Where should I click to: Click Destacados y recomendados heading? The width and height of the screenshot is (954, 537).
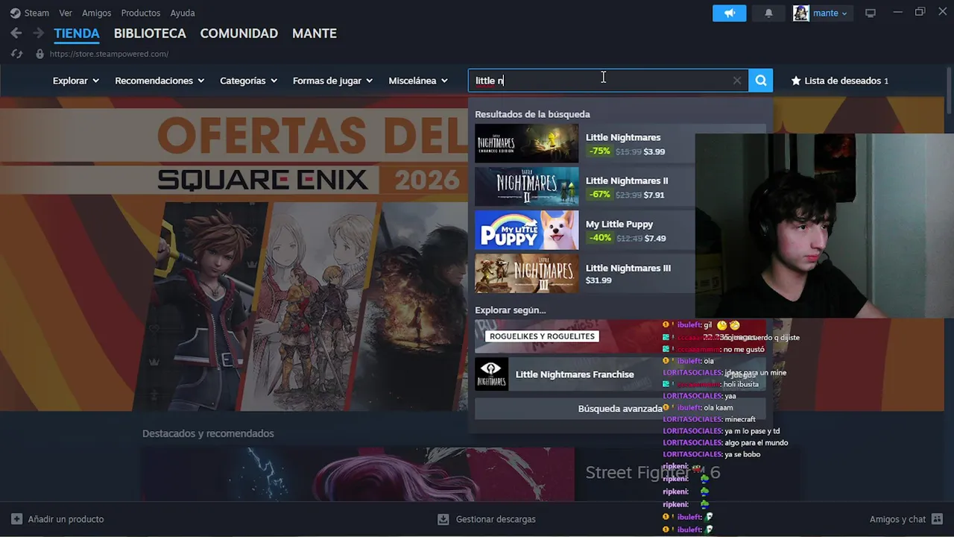click(208, 433)
